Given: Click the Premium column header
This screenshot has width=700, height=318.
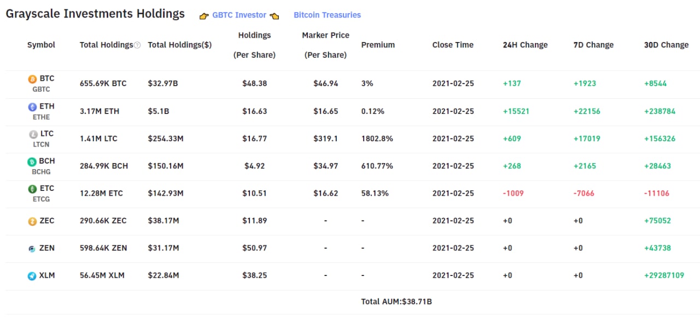Looking at the screenshot, I should click(x=378, y=45).
